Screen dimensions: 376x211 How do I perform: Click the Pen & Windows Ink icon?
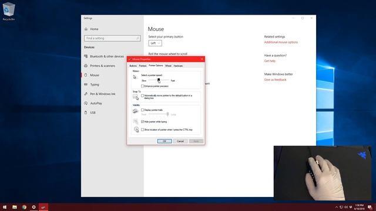pyautogui.click(x=86, y=94)
